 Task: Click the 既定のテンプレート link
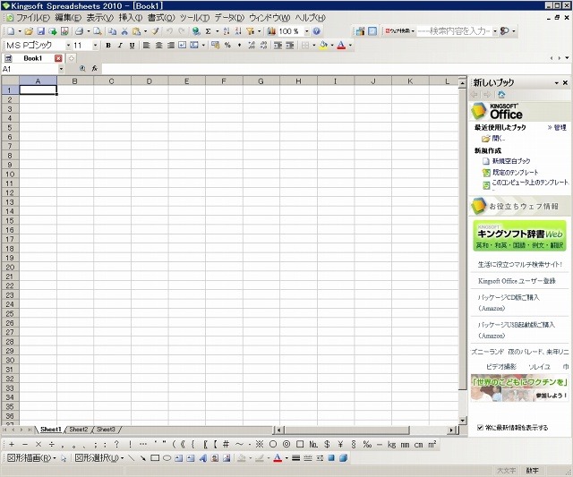click(516, 172)
